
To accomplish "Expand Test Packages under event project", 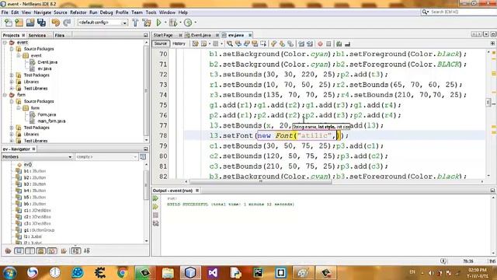I will (x=12, y=75).
